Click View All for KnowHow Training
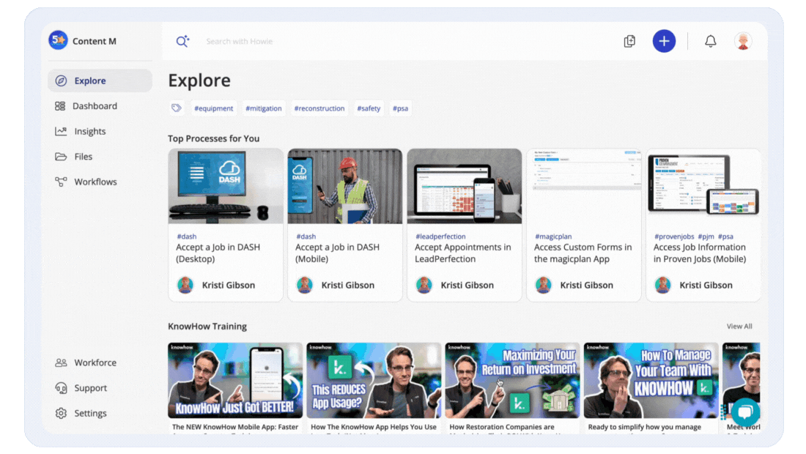 click(x=739, y=326)
